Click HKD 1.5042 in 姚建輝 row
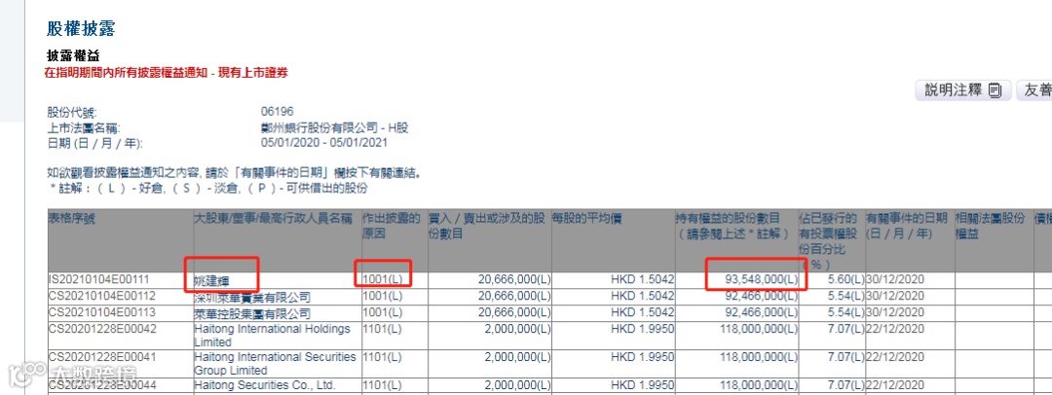Screen dimensions: 1052x395 click(642, 278)
